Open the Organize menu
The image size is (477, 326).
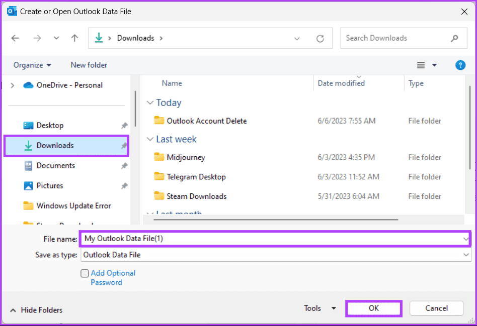point(32,65)
